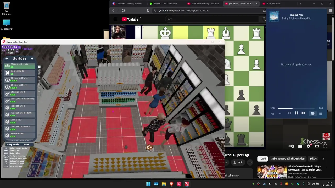The height and width of the screenshot is (188, 335).
Task: Reload the page in browser
Action: pos(124,11)
